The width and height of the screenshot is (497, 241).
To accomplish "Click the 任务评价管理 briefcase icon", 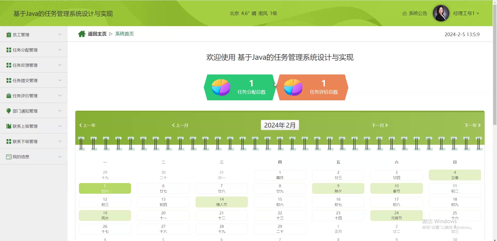I will (x=9, y=96).
